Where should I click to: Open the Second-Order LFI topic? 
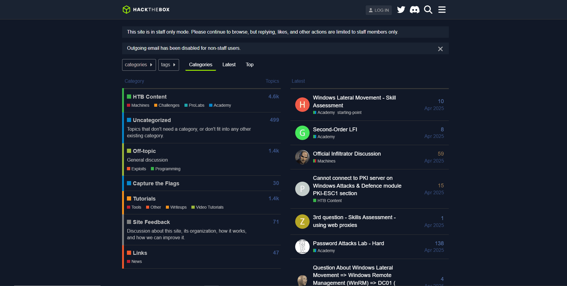[x=335, y=130]
